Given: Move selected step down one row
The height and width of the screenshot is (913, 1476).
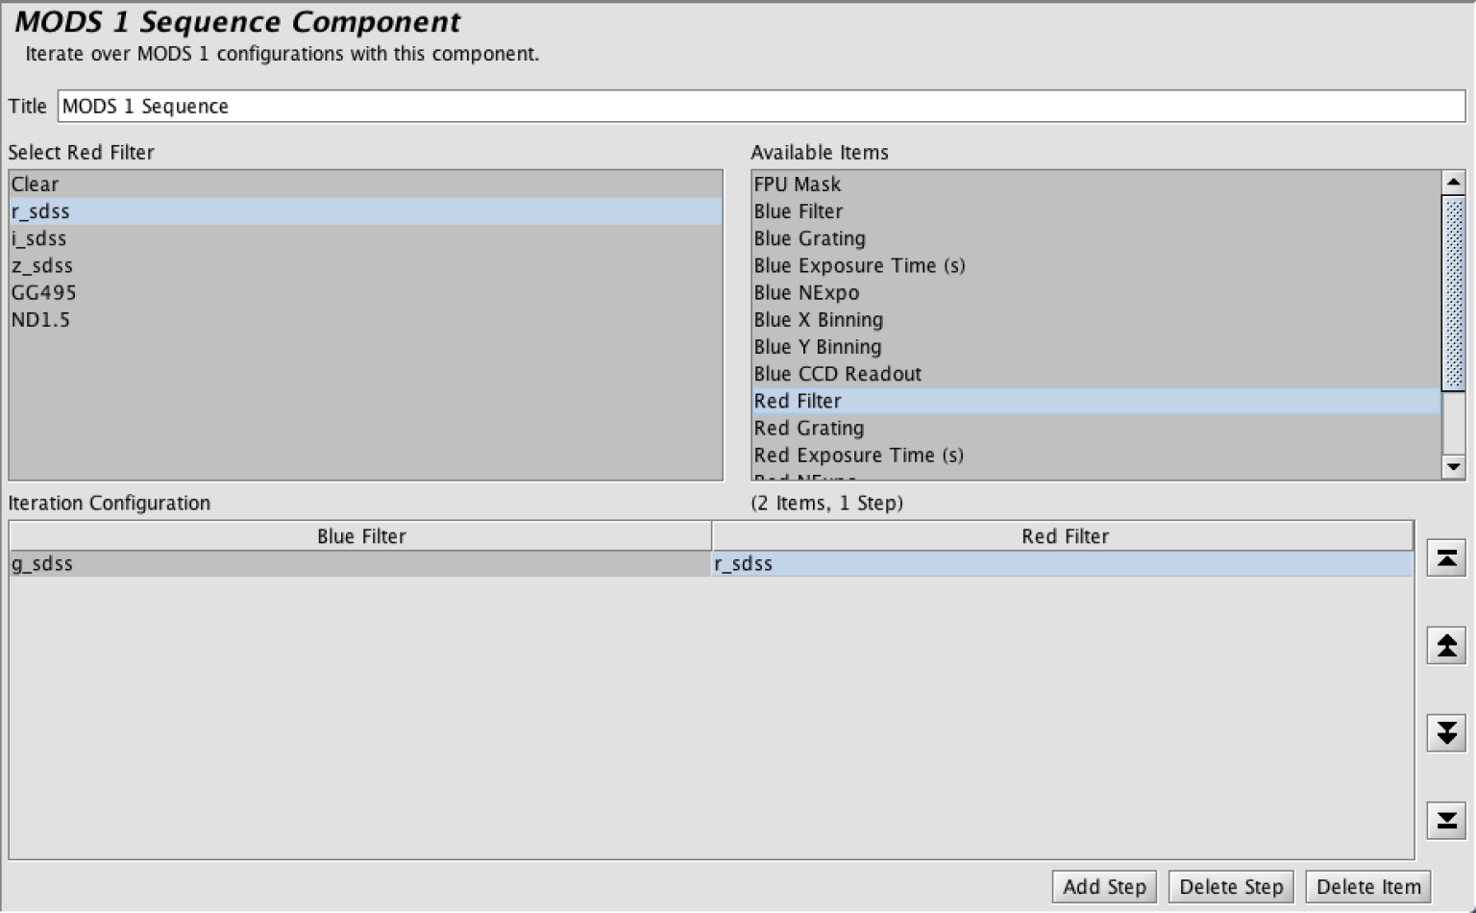Looking at the screenshot, I should (x=1446, y=732).
